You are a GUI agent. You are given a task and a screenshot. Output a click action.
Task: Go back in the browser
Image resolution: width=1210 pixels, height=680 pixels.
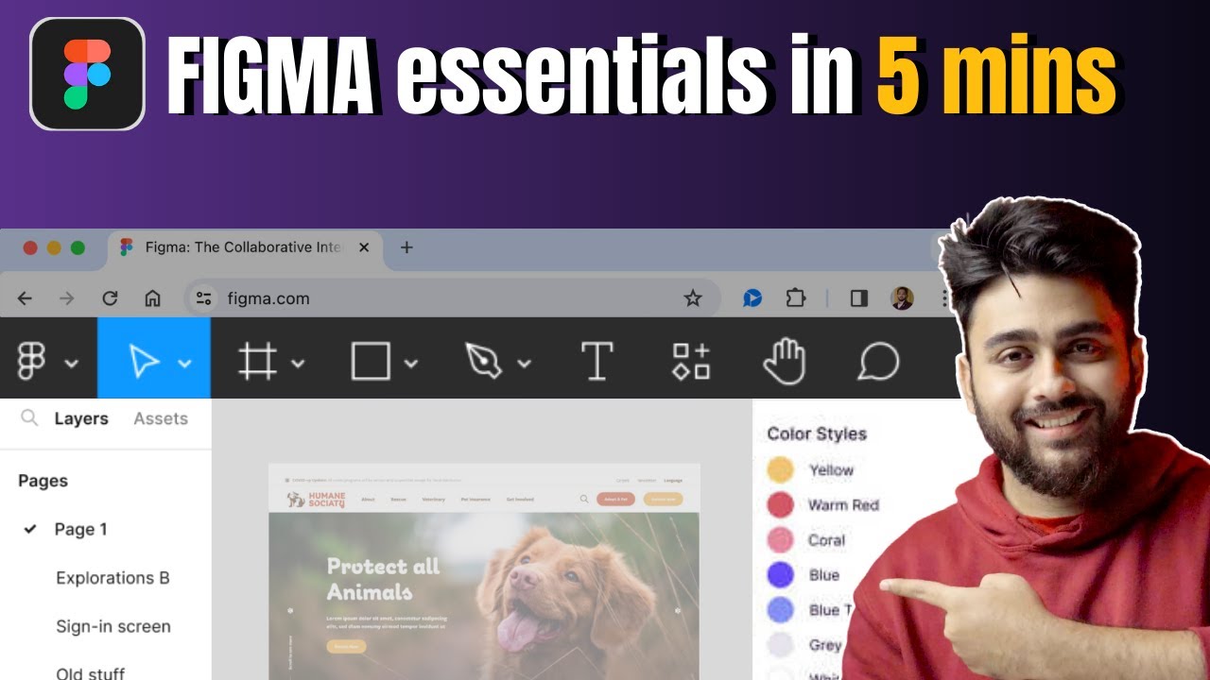point(26,298)
